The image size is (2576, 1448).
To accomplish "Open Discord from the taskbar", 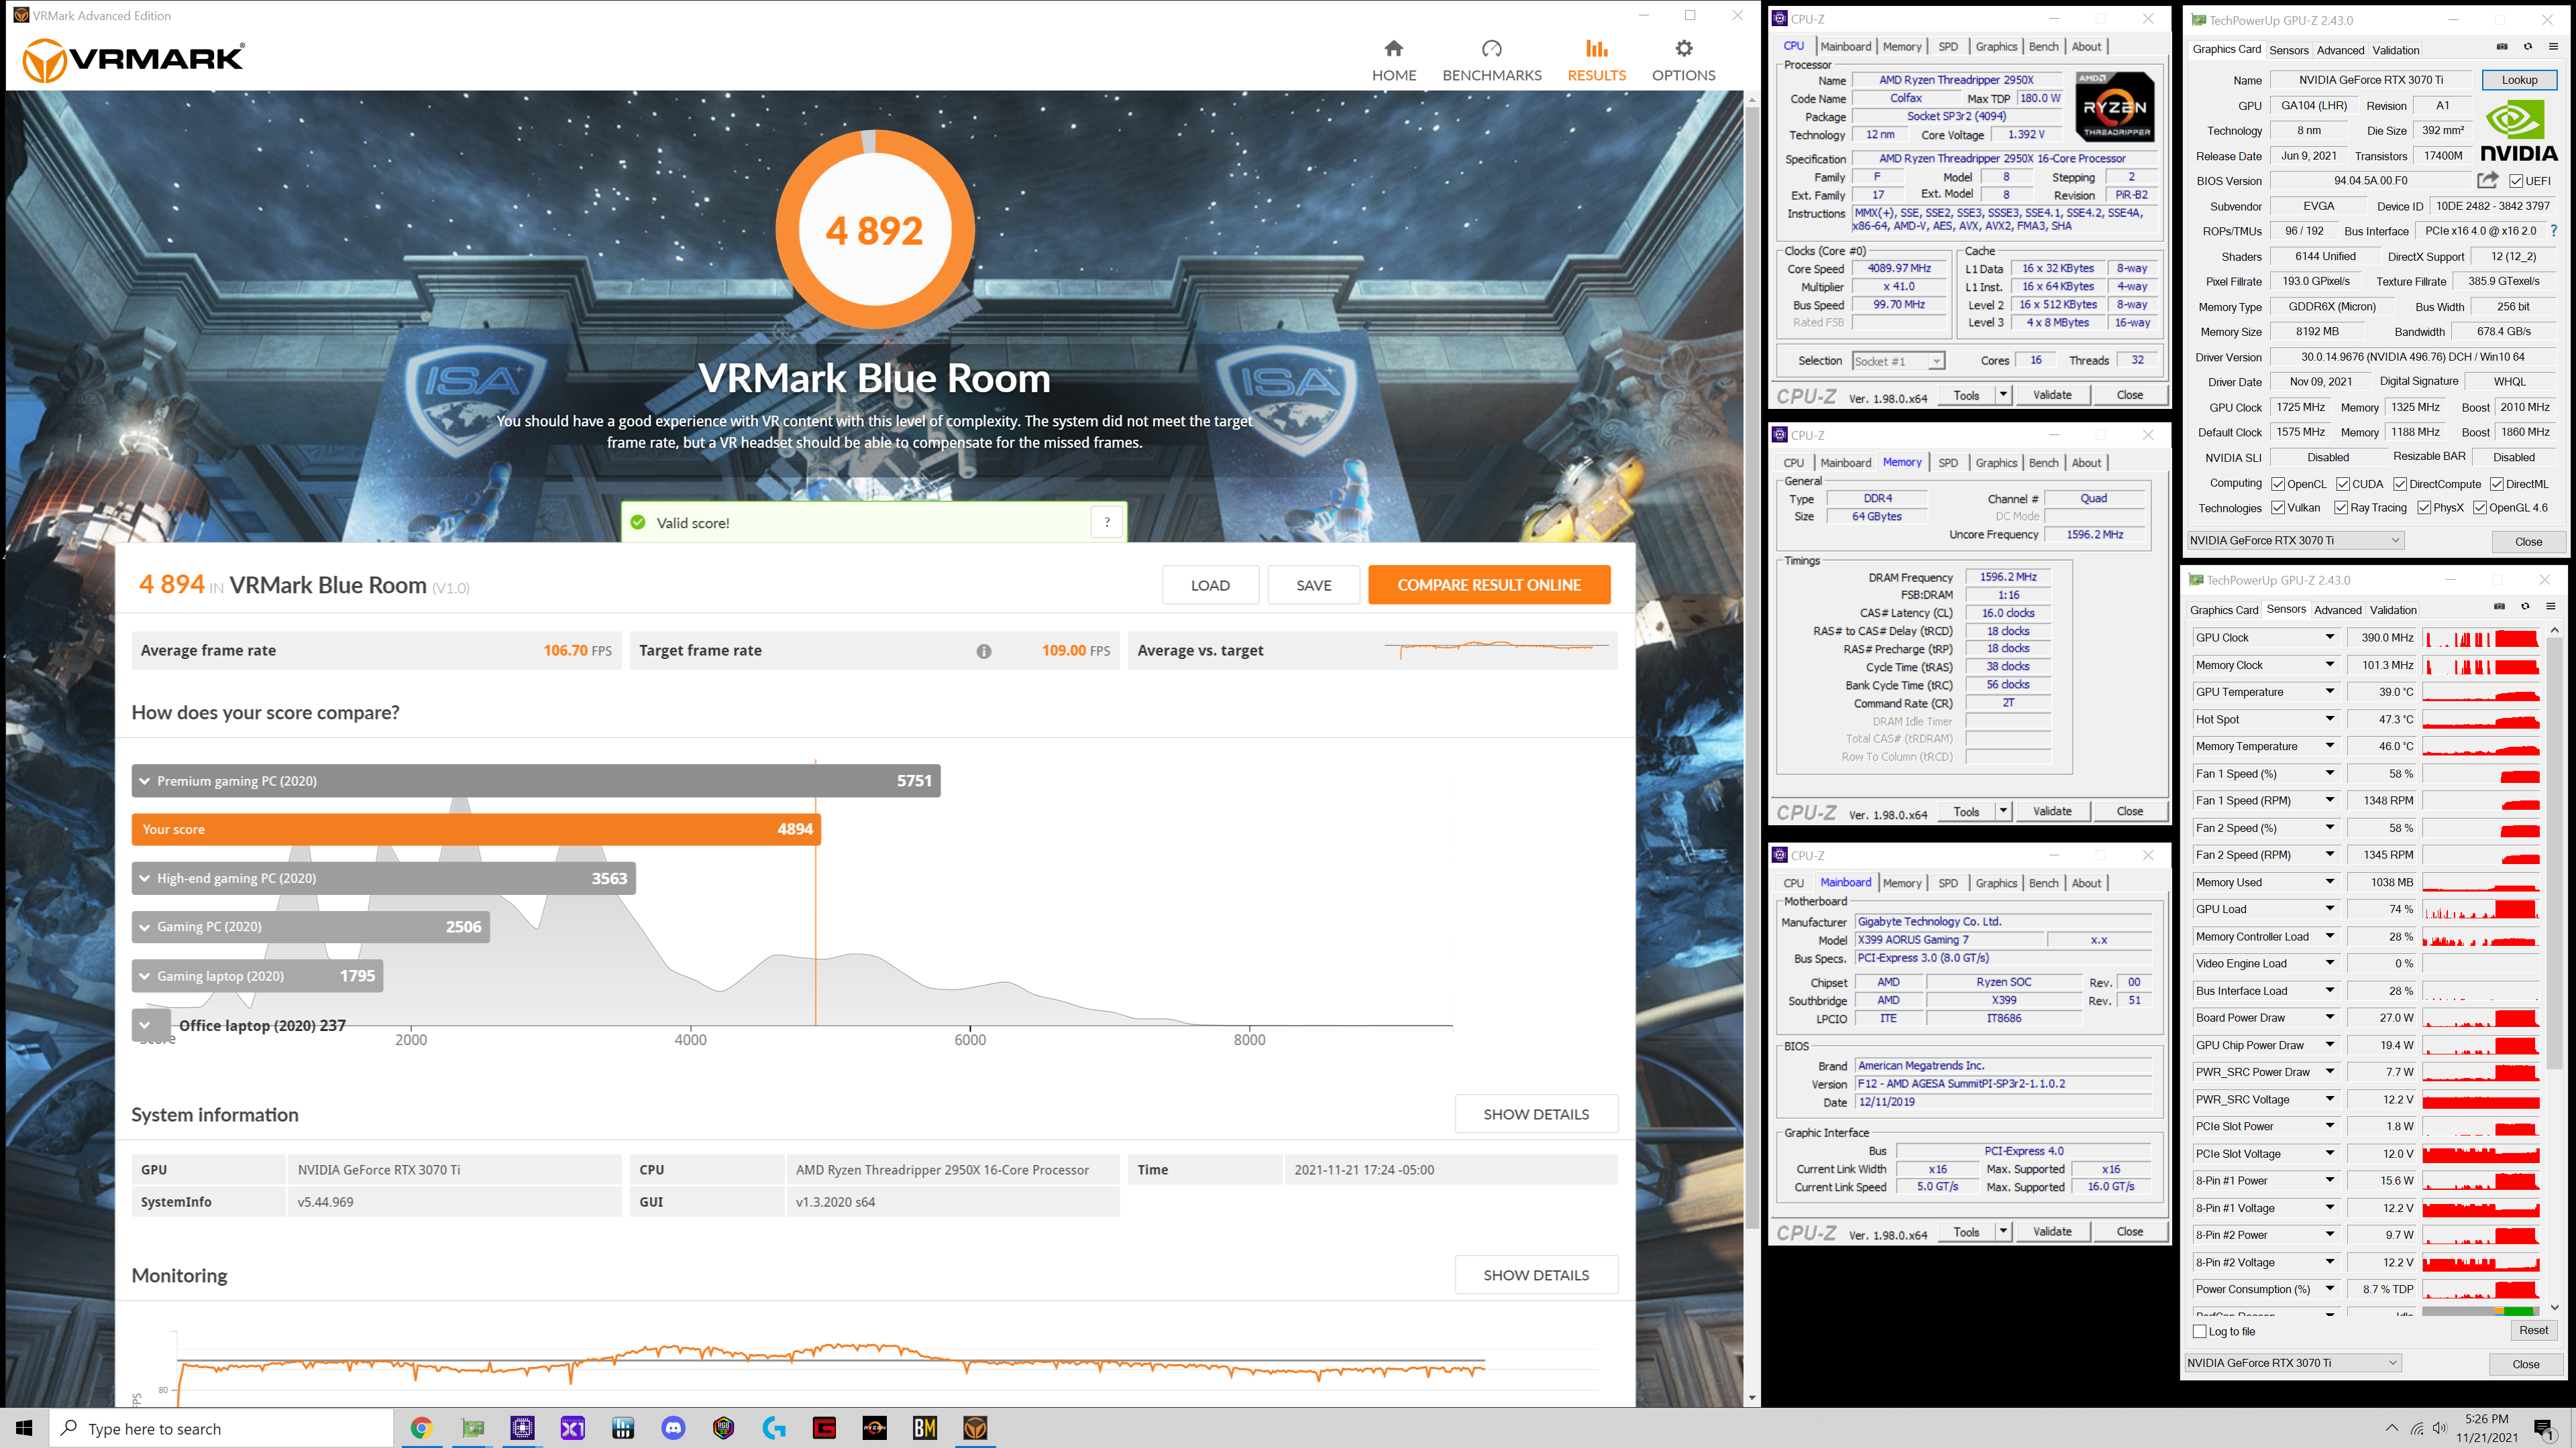I will (x=674, y=1428).
